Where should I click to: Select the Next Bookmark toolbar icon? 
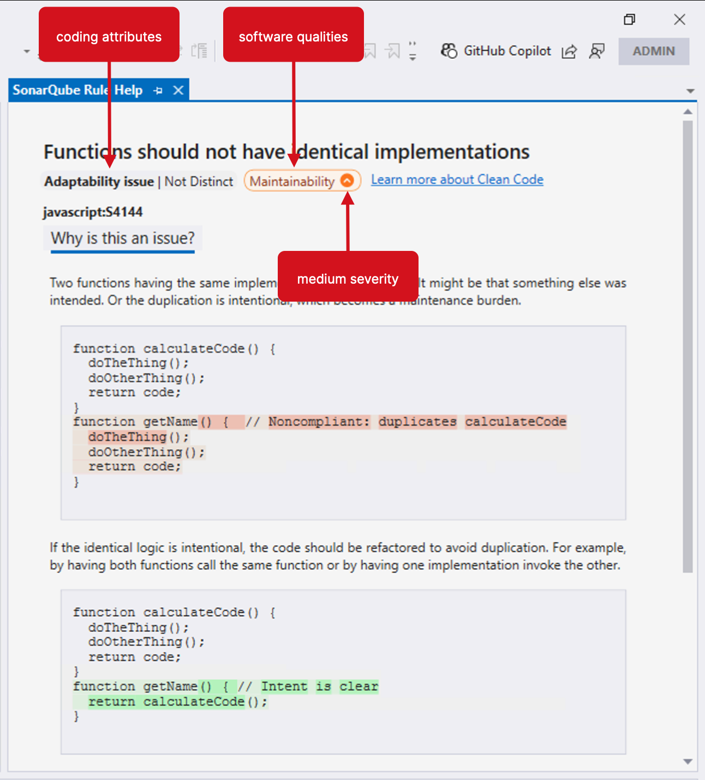(392, 50)
